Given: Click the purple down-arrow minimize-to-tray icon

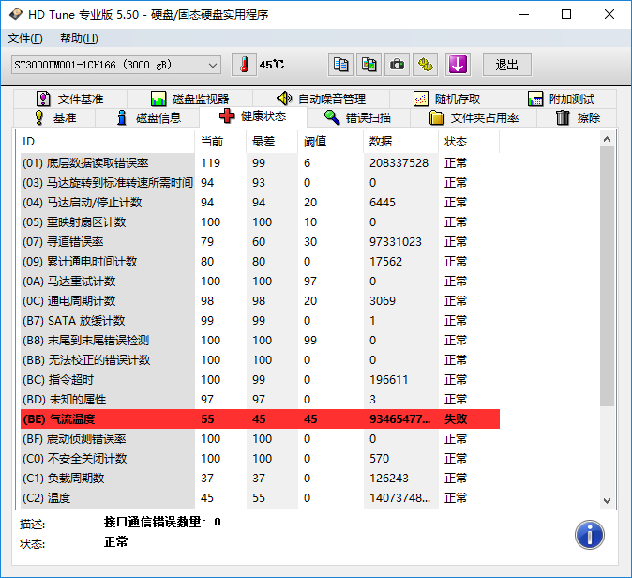Looking at the screenshot, I should [x=458, y=65].
